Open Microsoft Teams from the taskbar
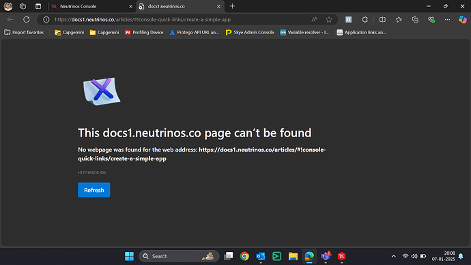 326,256
